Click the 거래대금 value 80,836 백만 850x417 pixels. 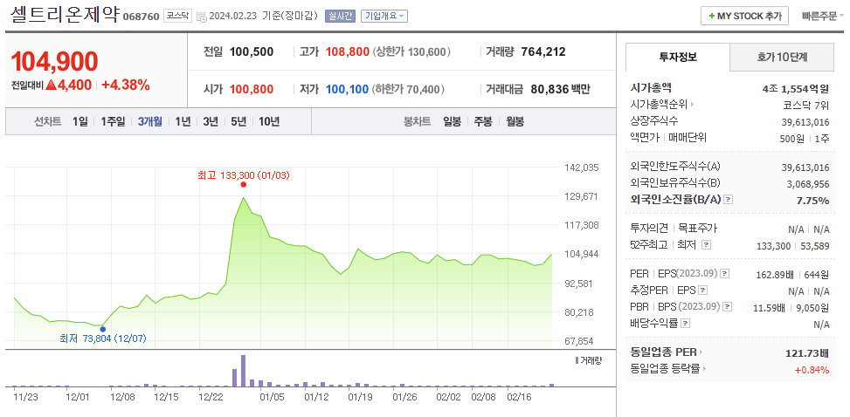(x=561, y=89)
